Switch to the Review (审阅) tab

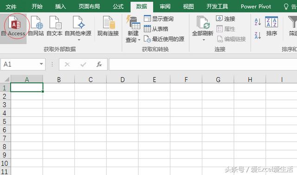point(165,6)
